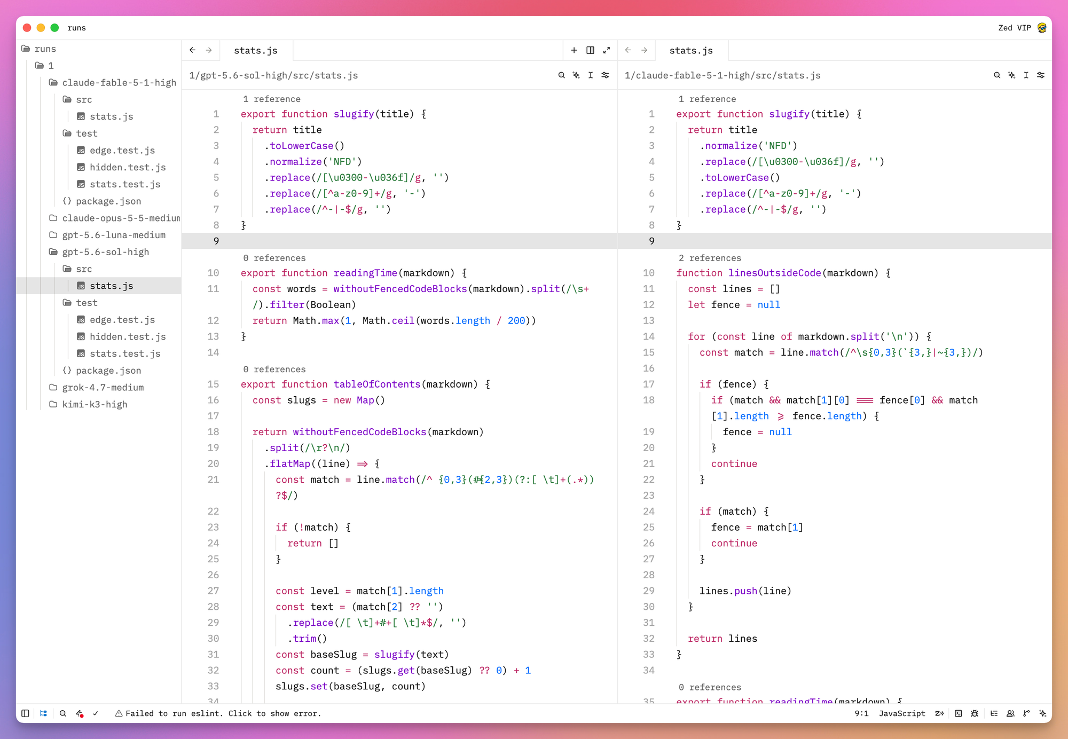The width and height of the screenshot is (1068, 739).
Task: Select highlighted stats.js in gpt-5.6-sol-high src
Action: (x=105, y=286)
